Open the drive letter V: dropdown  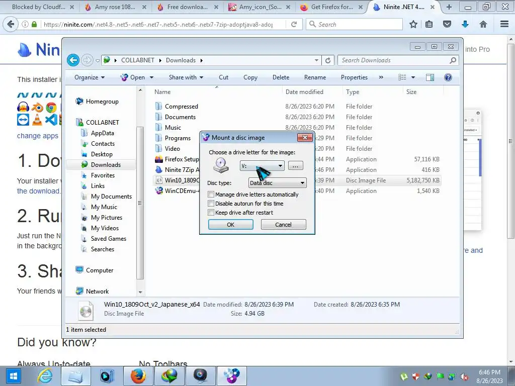(x=262, y=166)
